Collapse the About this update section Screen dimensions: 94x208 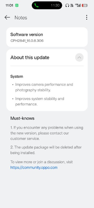click(79, 57)
